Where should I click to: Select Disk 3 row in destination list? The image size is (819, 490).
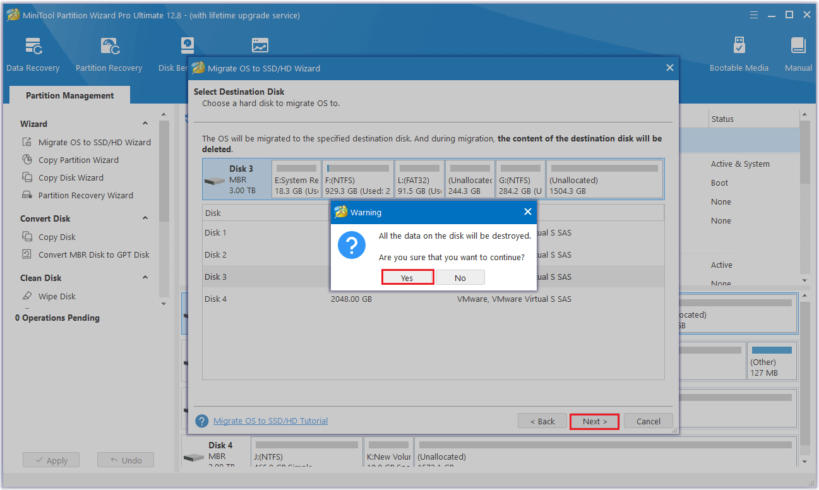click(x=433, y=277)
